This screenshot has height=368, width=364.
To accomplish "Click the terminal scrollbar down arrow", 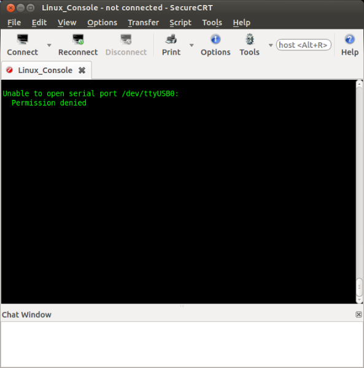I will point(359,300).
